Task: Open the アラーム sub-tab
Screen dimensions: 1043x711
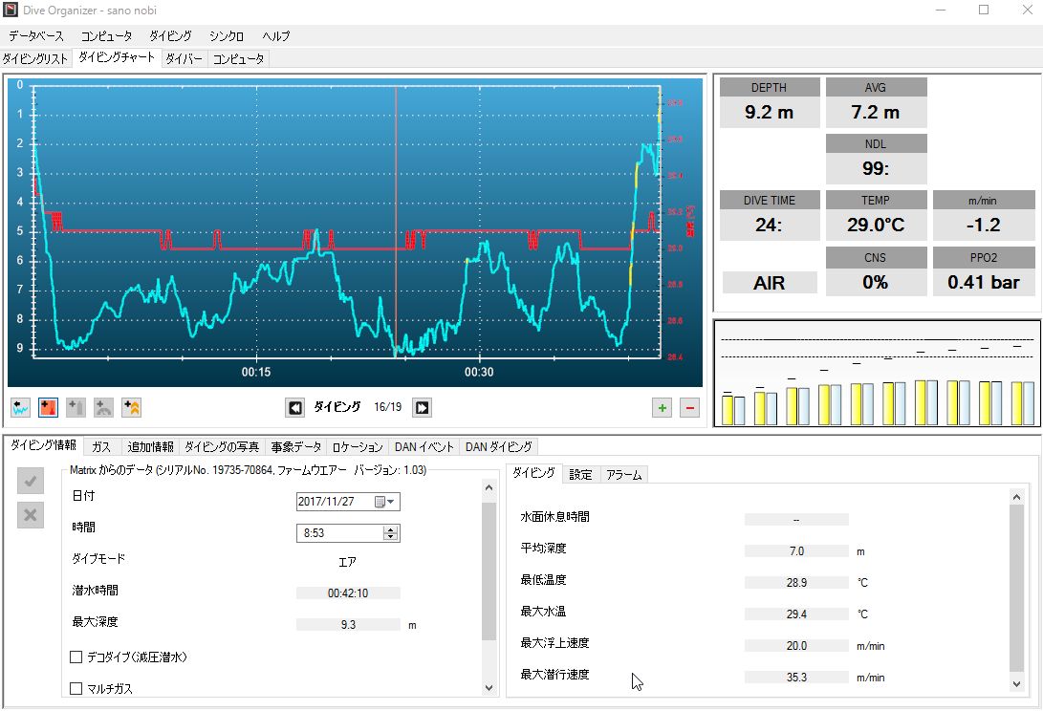Action: [623, 474]
